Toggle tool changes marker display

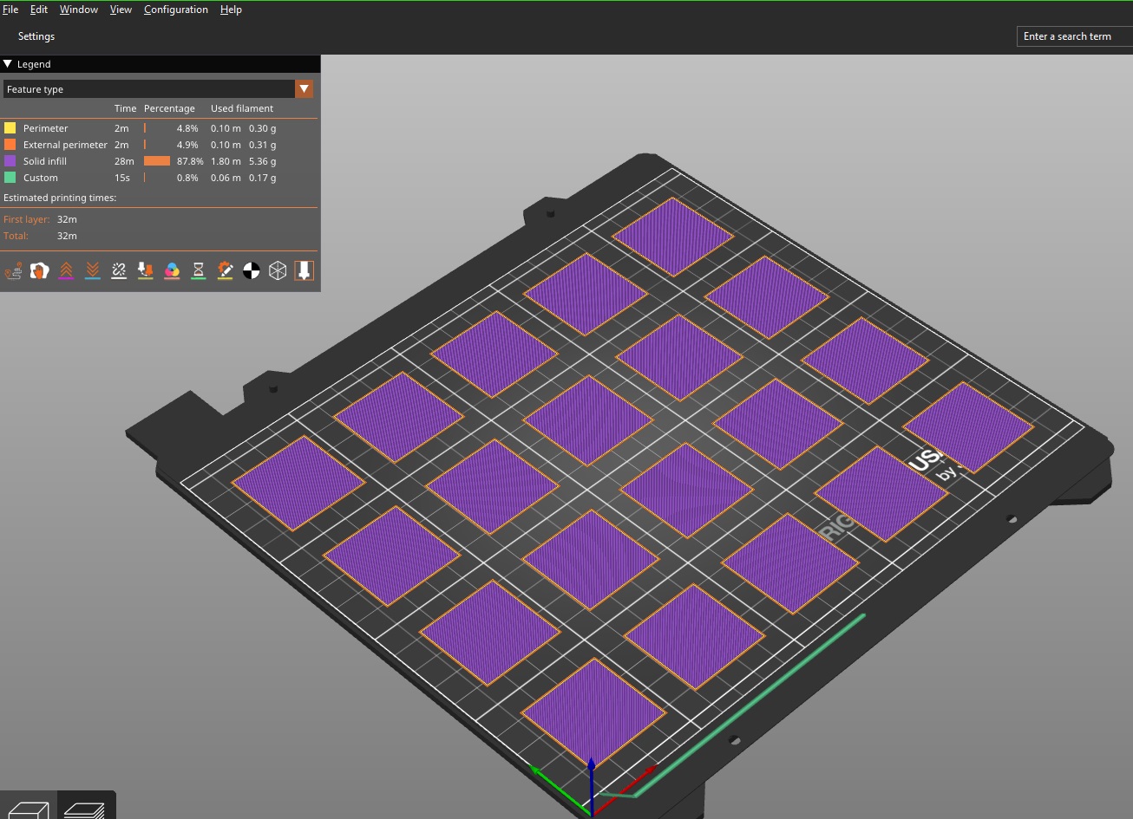145,270
